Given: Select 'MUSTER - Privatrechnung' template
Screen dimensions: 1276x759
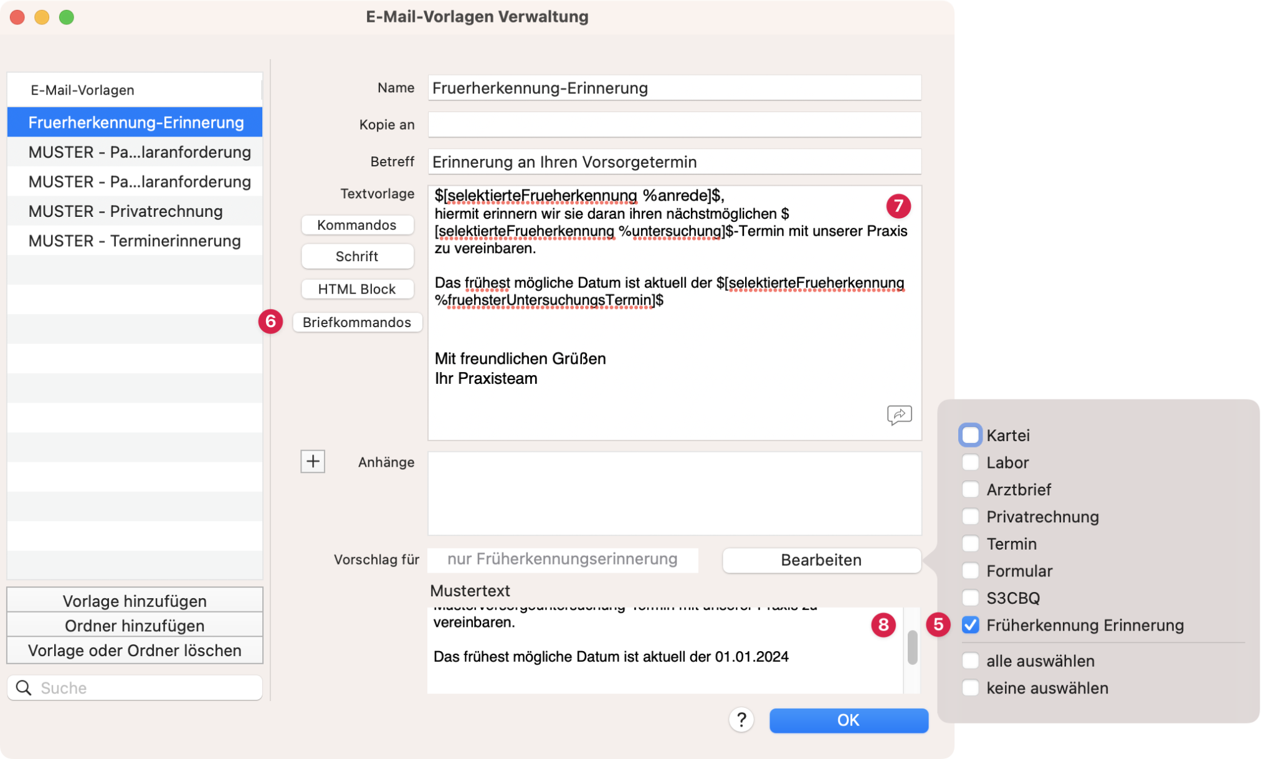Looking at the screenshot, I should pyautogui.click(x=135, y=211).
